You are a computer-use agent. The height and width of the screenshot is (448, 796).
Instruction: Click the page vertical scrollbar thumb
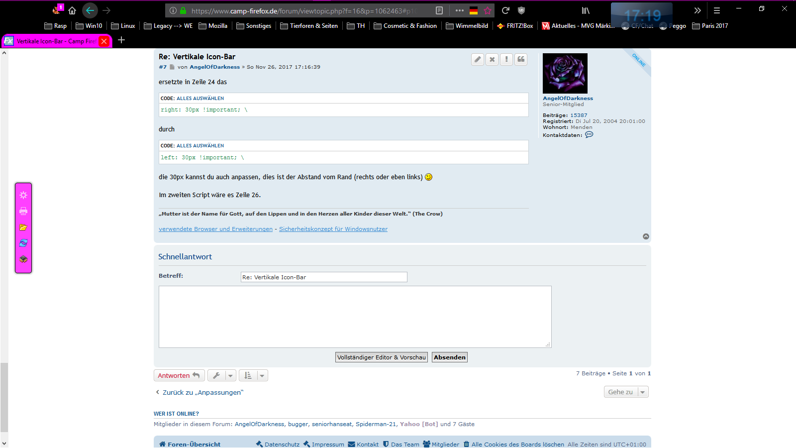pyautogui.click(x=4, y=397)
